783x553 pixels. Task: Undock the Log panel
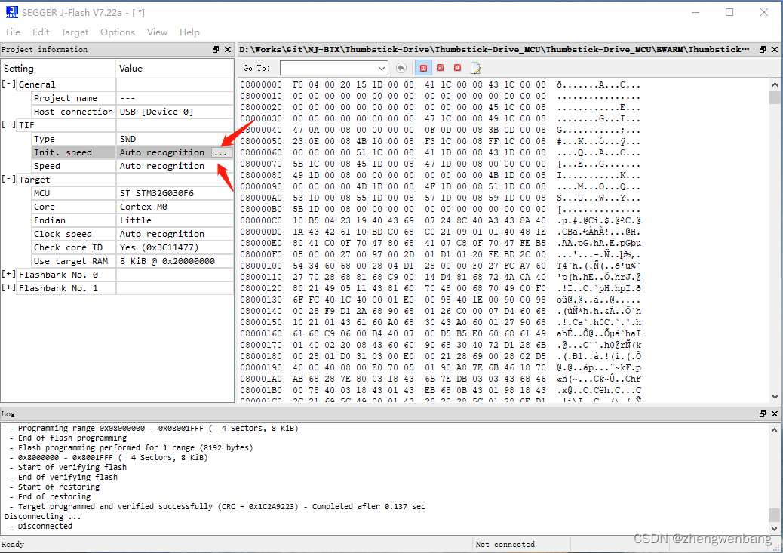[x=762, y=413]
